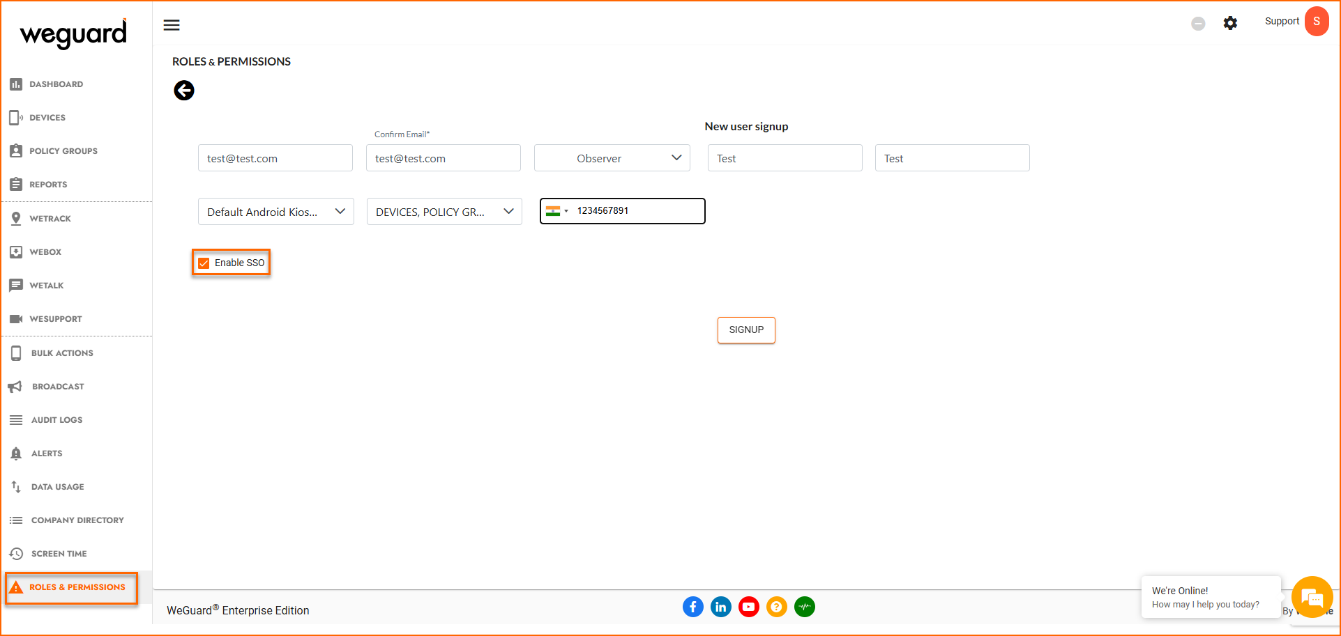Open settings gear icon
This screenshot has height=636, width=1341.
[1230, 23]
